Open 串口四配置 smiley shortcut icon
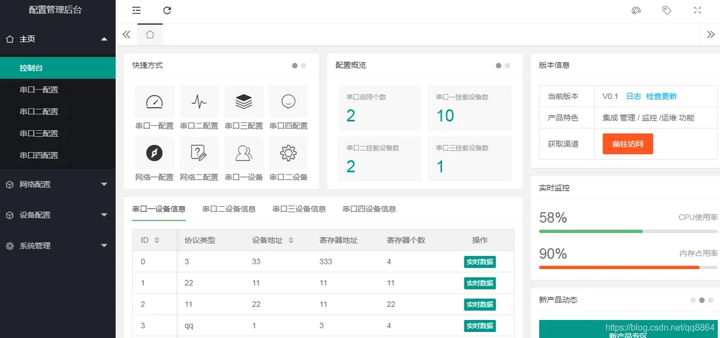Image resolution: width=720 pixels, height=338 pixels. tap(289, 102)
